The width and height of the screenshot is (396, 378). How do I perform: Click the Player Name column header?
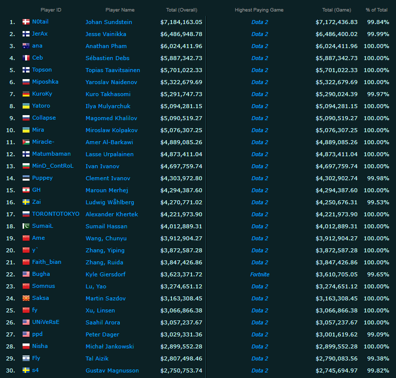click(x=120, y=10)
